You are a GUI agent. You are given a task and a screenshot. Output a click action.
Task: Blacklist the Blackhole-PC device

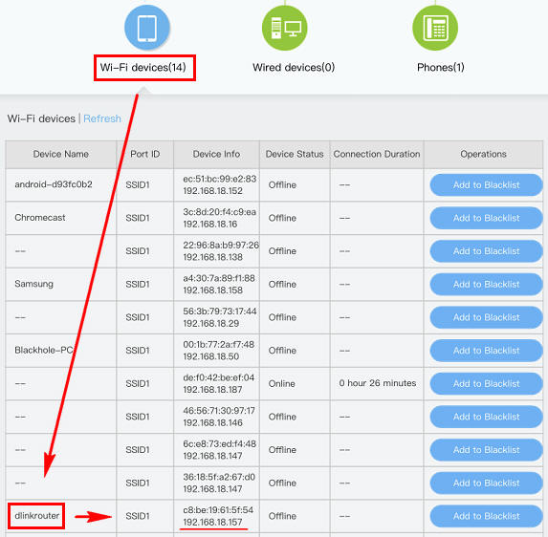point(486,351)
